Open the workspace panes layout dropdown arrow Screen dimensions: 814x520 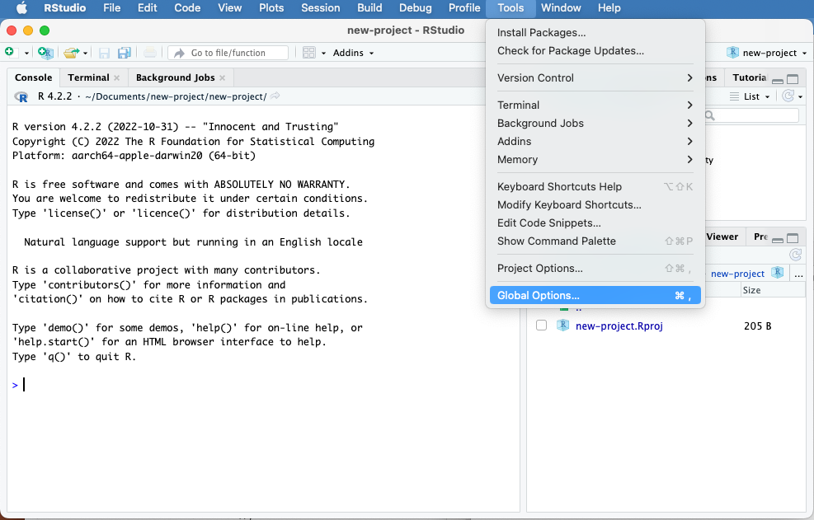coord(323,53)
